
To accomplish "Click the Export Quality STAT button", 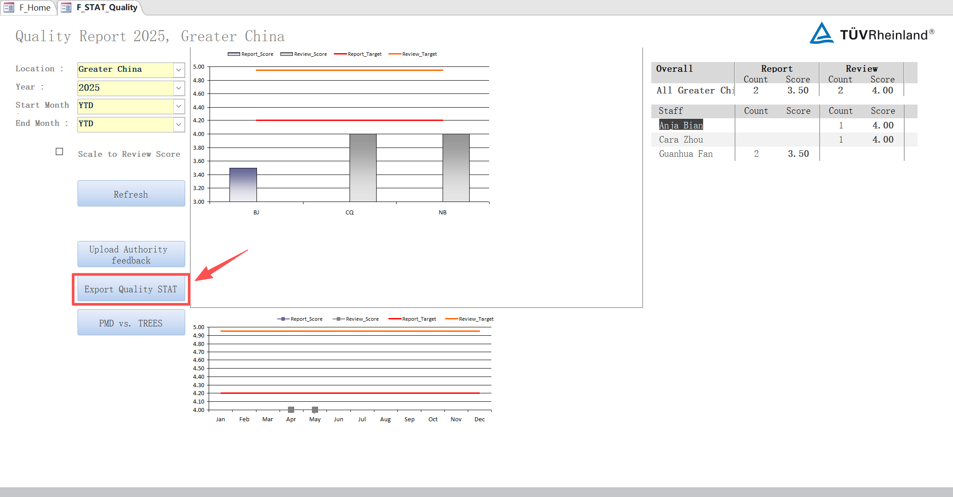I will click(x=131, y=289).
